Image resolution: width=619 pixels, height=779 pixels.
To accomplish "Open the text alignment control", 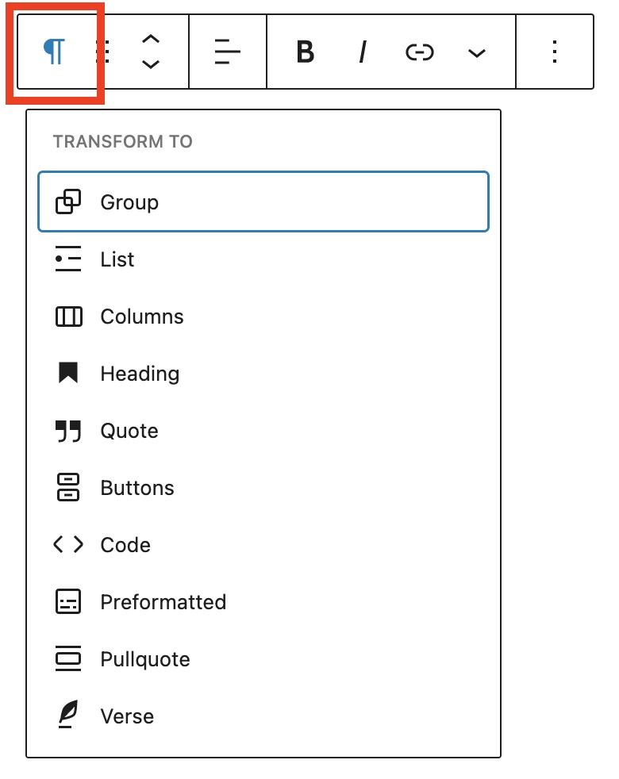I will tap(227, 52).
